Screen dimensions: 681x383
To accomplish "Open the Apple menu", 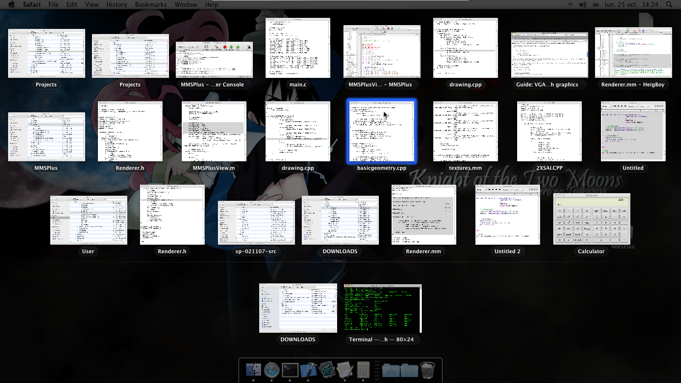I will click(11, 5).
